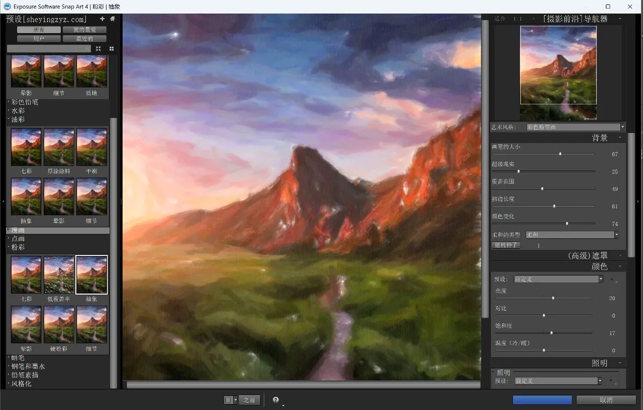Click the blue confirm button
The width and height of the screenshot is (643, 410).
542,400
